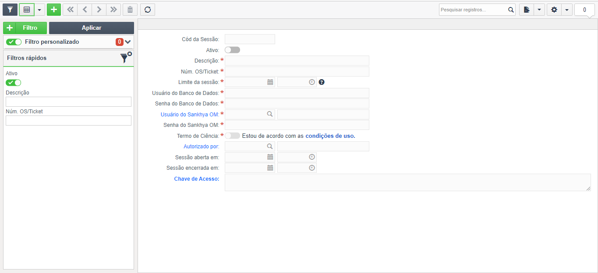Toggle the Ativo switch in the form

(232, 50)
